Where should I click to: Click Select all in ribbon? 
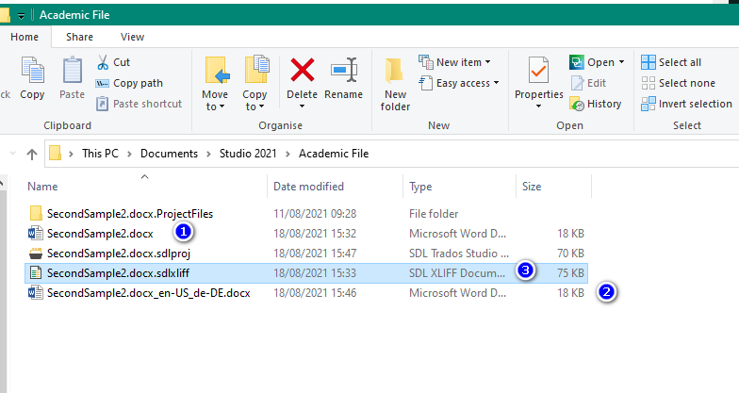click(671, 62)
